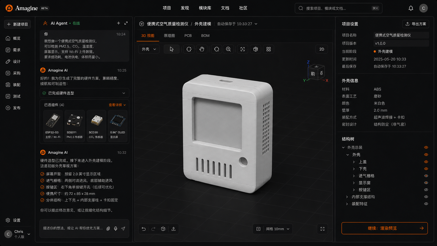The height and width of the screenshot is (246, 437).
Task: Click the 导出方案 button
Action: pyautogui.click(x=416, y=24)
